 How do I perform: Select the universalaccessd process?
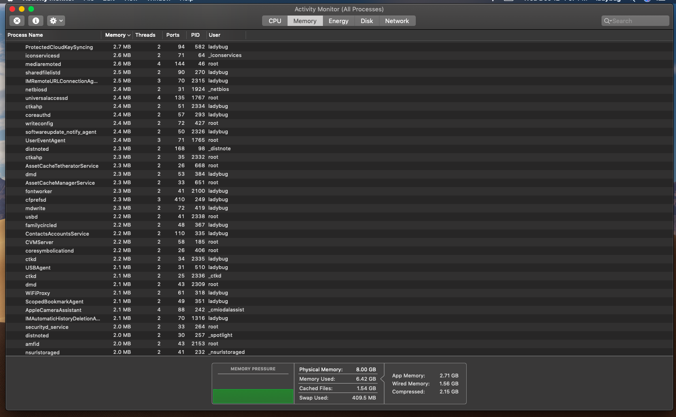click(x=339, y=98)
